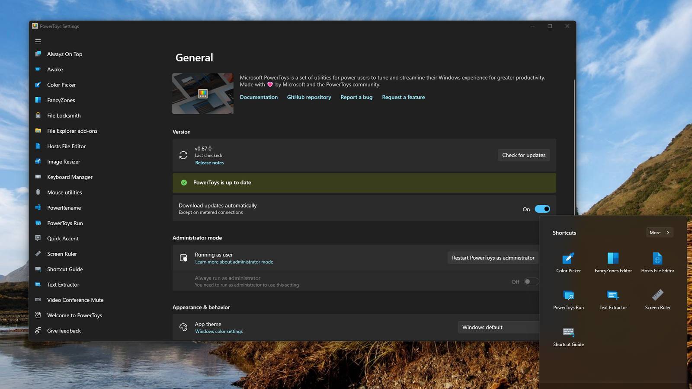Turn off Download updates automatically toggle
The width and height of the screenshot is (692, 389).
pyautogui.click(x=542, y=209)
